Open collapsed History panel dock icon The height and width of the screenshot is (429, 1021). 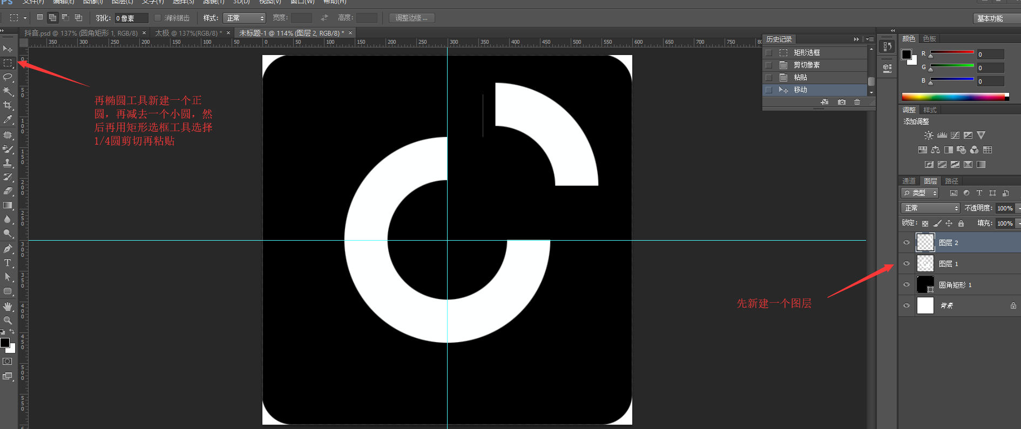887,47
